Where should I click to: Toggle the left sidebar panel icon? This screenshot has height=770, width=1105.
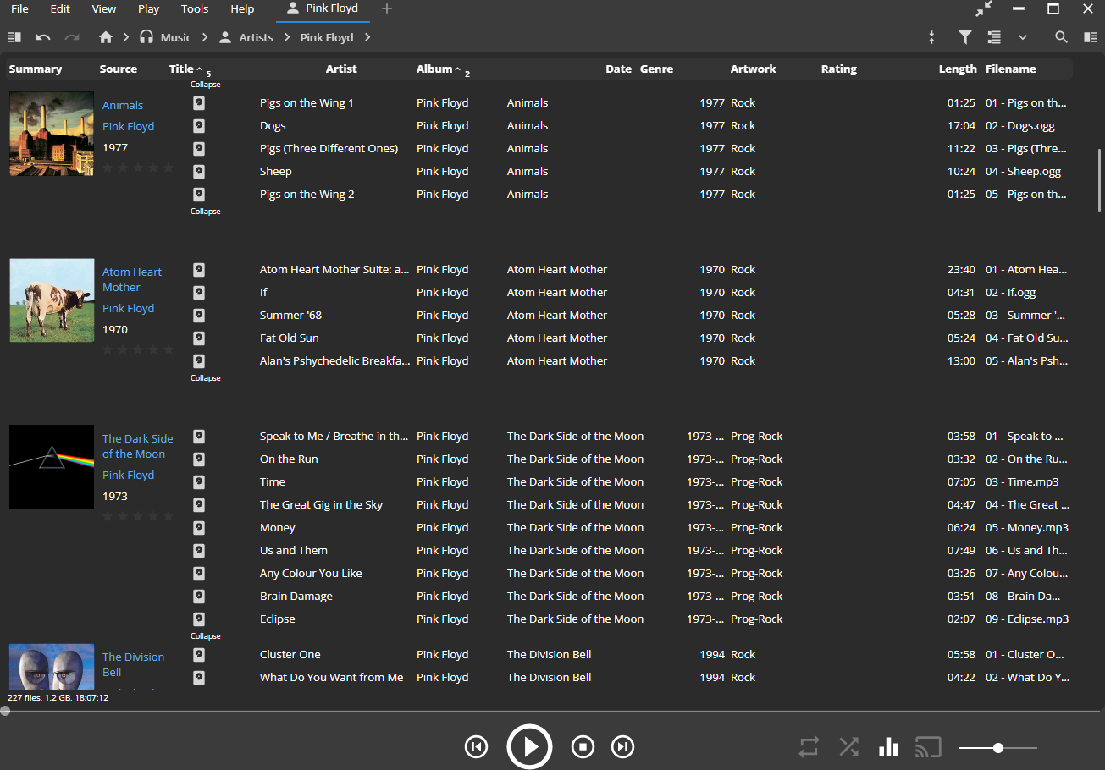tap(14, 37)
